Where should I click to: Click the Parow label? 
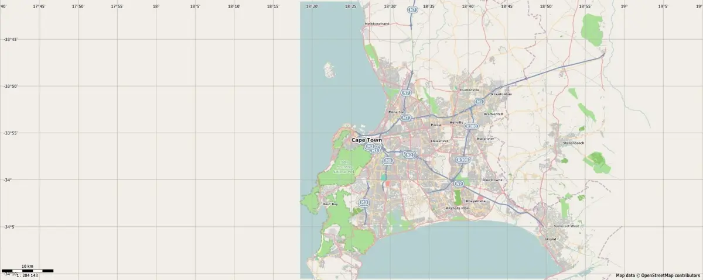pos(436,125)
